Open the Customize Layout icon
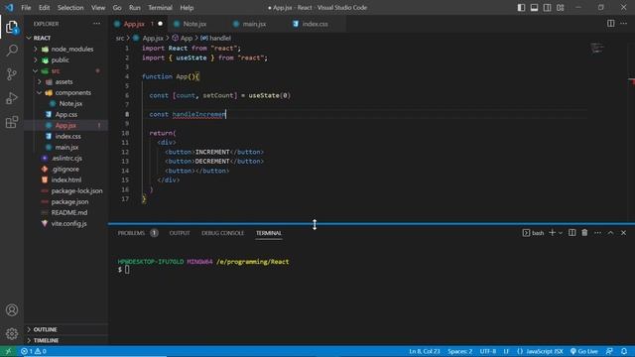Viewport: 635px width, 357px height. pos(560,7)
